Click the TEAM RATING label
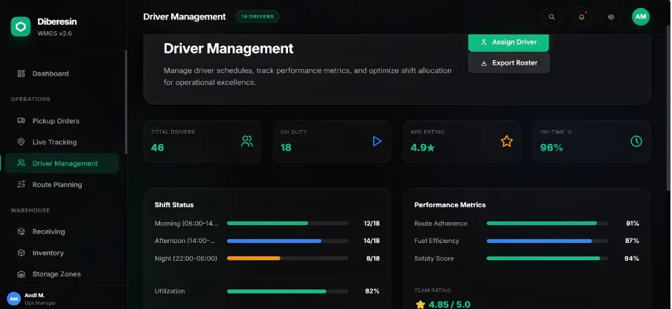Image resolution: width=672 pixels, height=309 pixels. 432,290
